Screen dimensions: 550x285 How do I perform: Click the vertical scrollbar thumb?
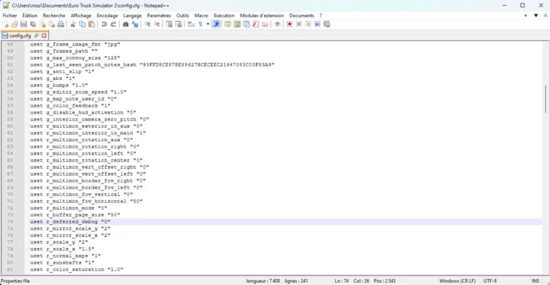(546, 99)
